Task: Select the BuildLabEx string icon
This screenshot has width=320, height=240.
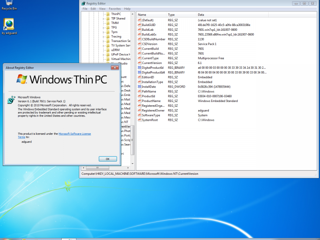Action: click(x=139, y=34)
